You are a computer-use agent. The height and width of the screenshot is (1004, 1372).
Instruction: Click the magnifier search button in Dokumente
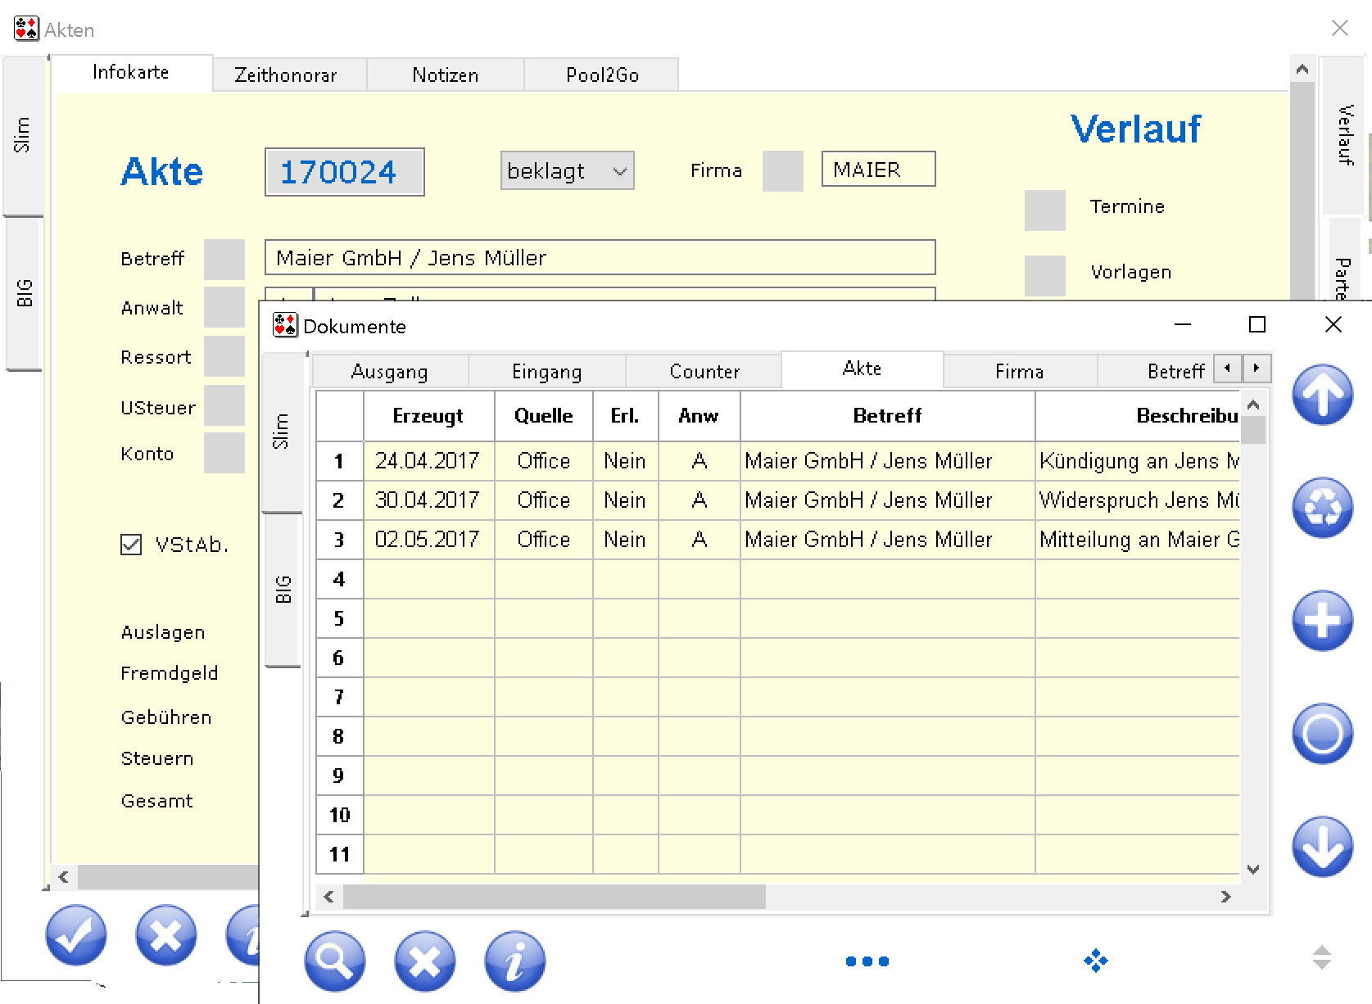(x=334, y=961)
